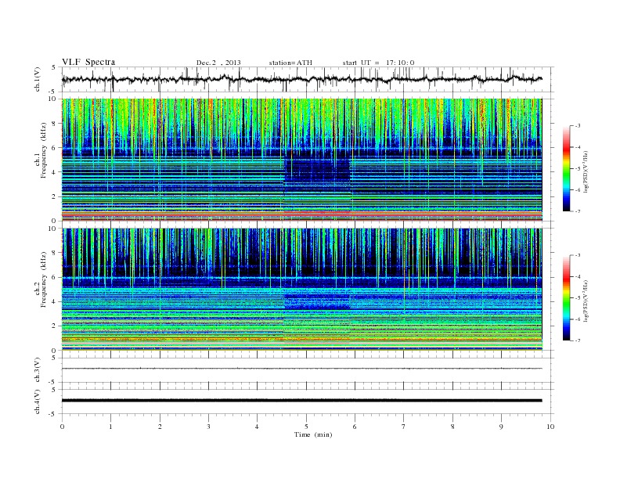Click the ch.2 spectrogram color scale bar
This screenshot has height=479, width=620.
(566, 298)
